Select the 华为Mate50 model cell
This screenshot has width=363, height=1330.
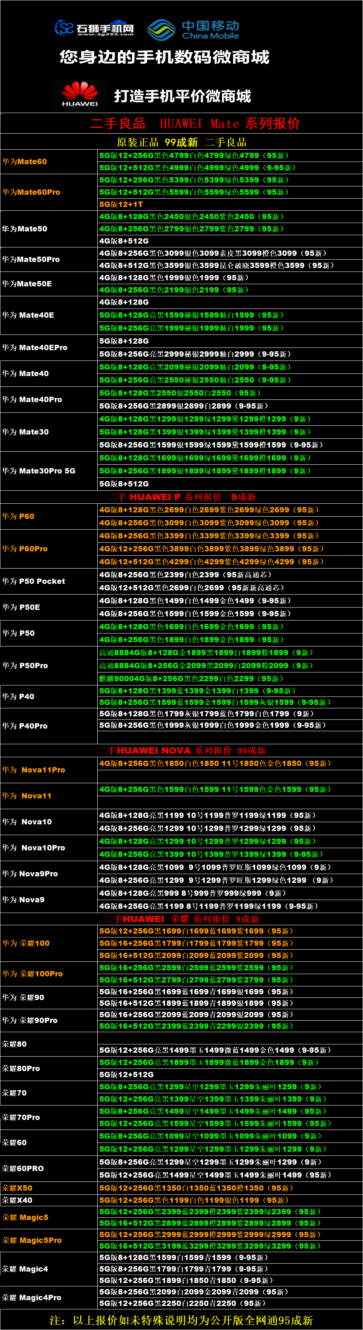click(x=49, y=229)
